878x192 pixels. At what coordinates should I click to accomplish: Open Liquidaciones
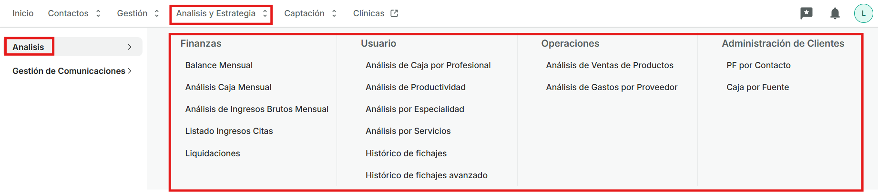pos(213,153)
